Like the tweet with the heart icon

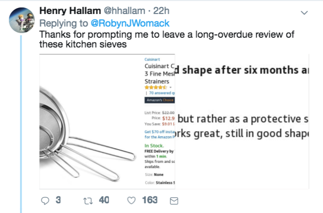click(x=131, y=200)
